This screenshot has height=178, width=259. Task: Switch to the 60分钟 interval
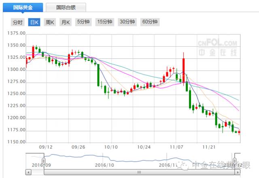[x=150, y=22]
